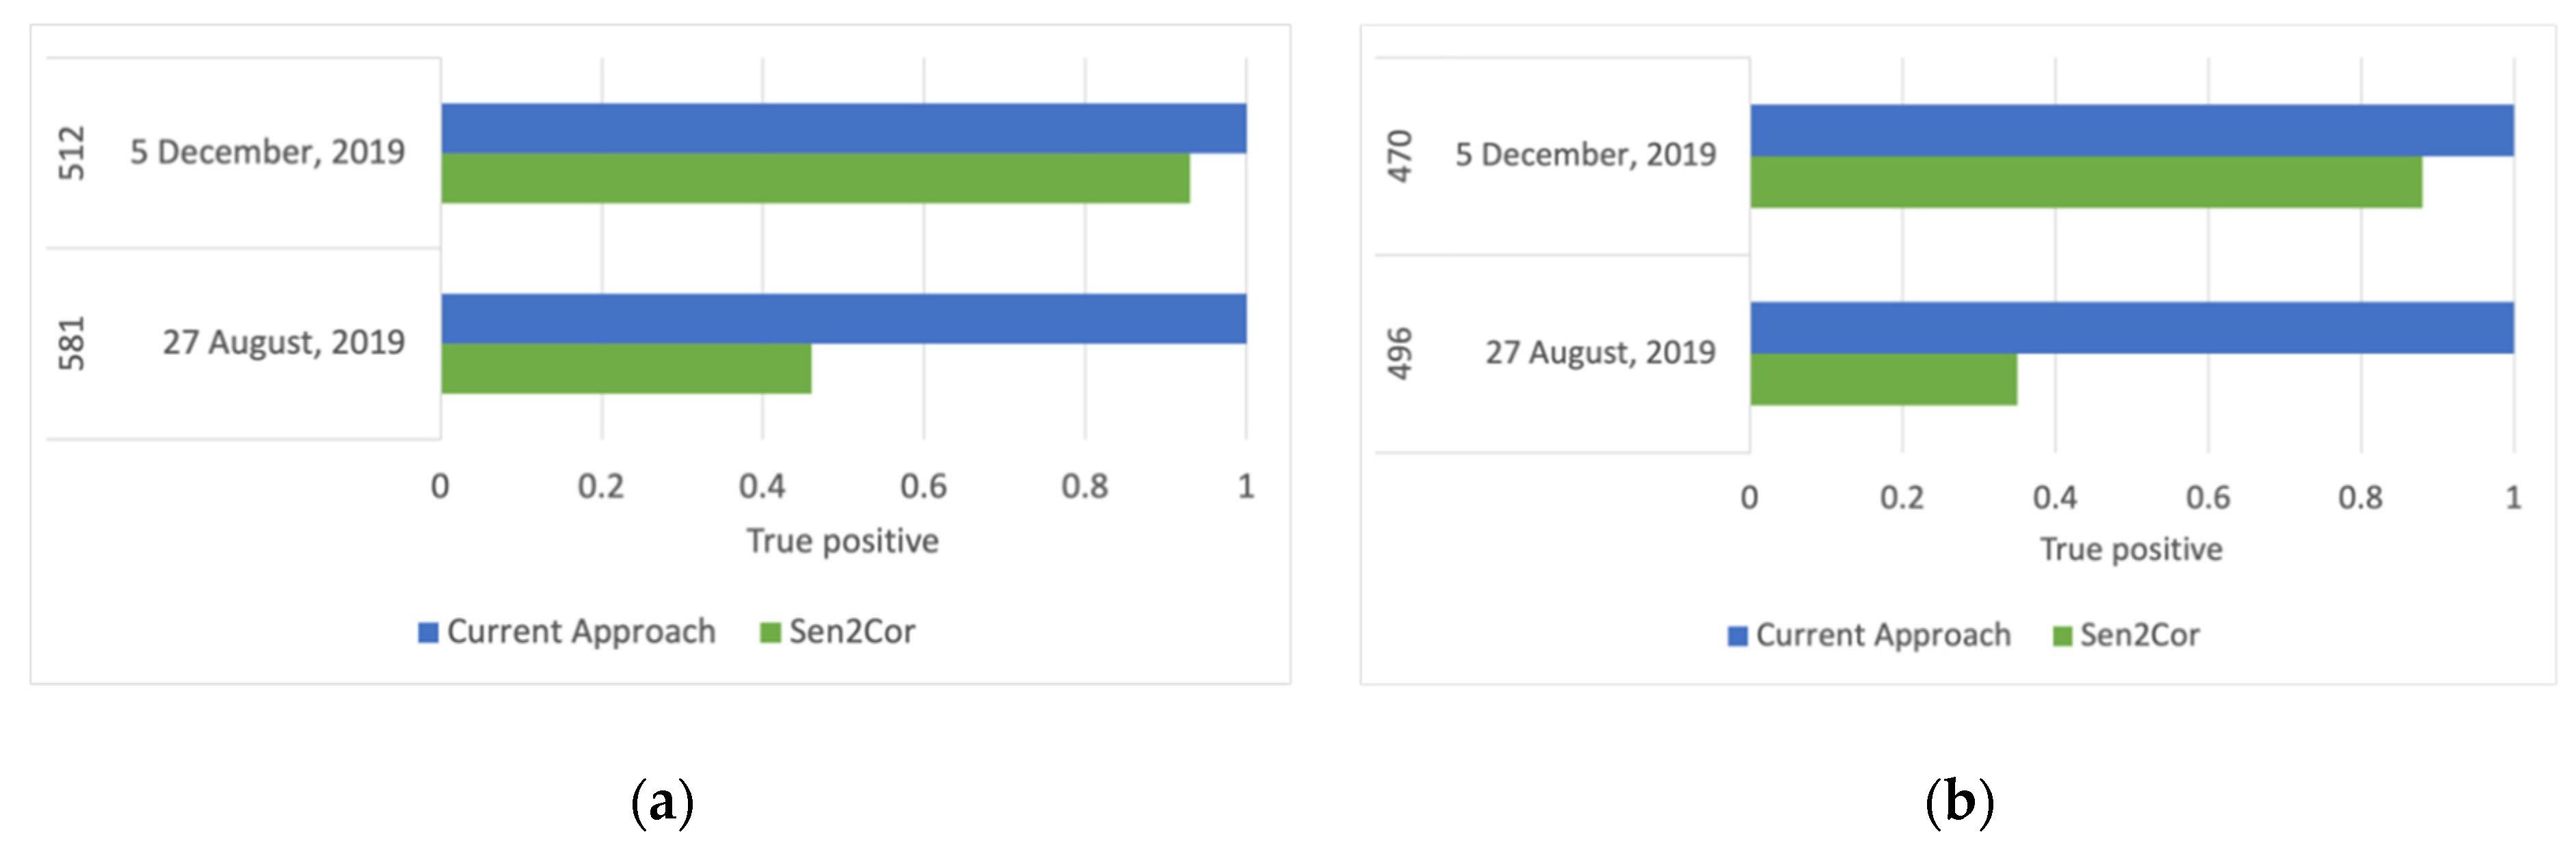
Task: Select the green Sen2Cor bar for band 512
Action: (815, 178)
